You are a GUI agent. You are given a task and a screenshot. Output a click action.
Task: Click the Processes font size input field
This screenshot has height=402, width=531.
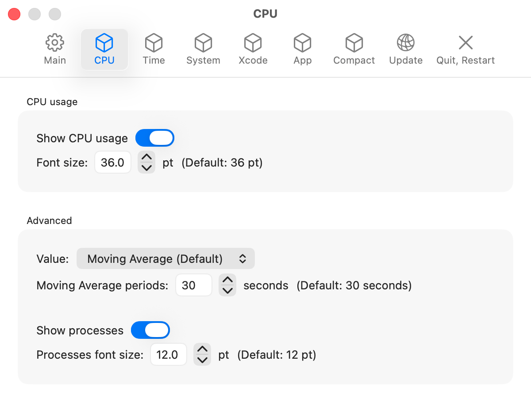point(169,354)
